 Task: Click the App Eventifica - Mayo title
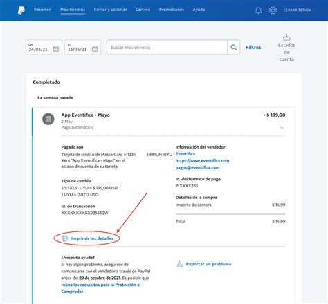click(x=85, y=115)
